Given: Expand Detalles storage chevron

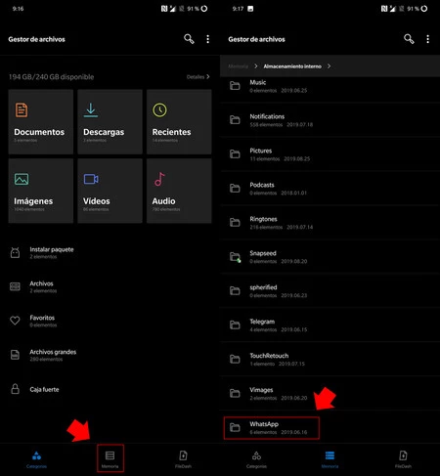Looking at the screenshot, I should (x=198, y=77).
